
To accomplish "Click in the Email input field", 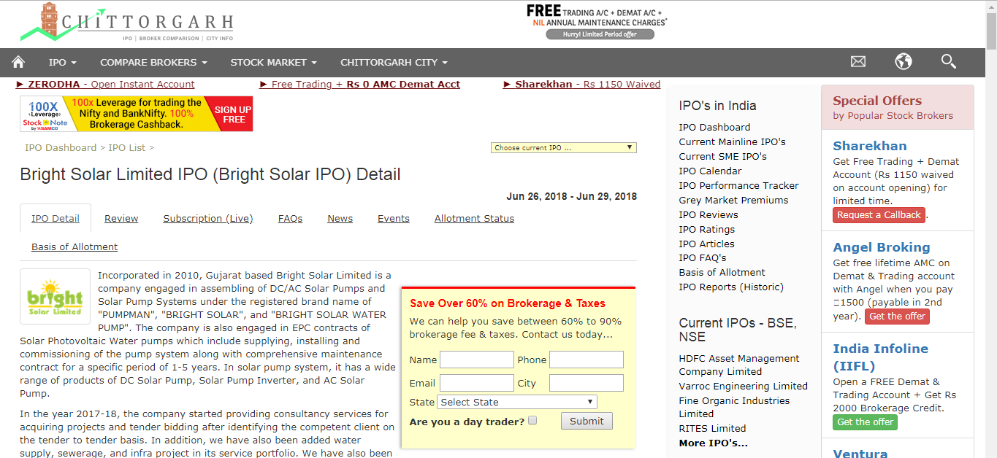I will tap(477, 383).
